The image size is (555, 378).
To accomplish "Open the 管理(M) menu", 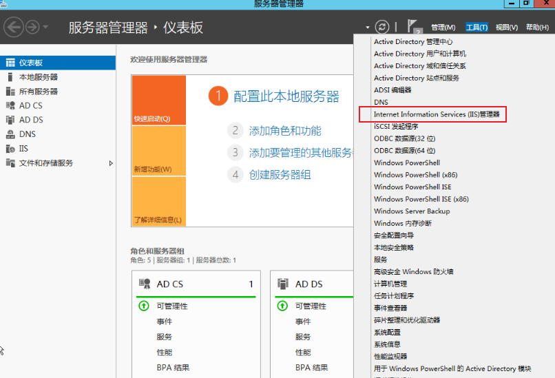I will (x=443, y=28).
